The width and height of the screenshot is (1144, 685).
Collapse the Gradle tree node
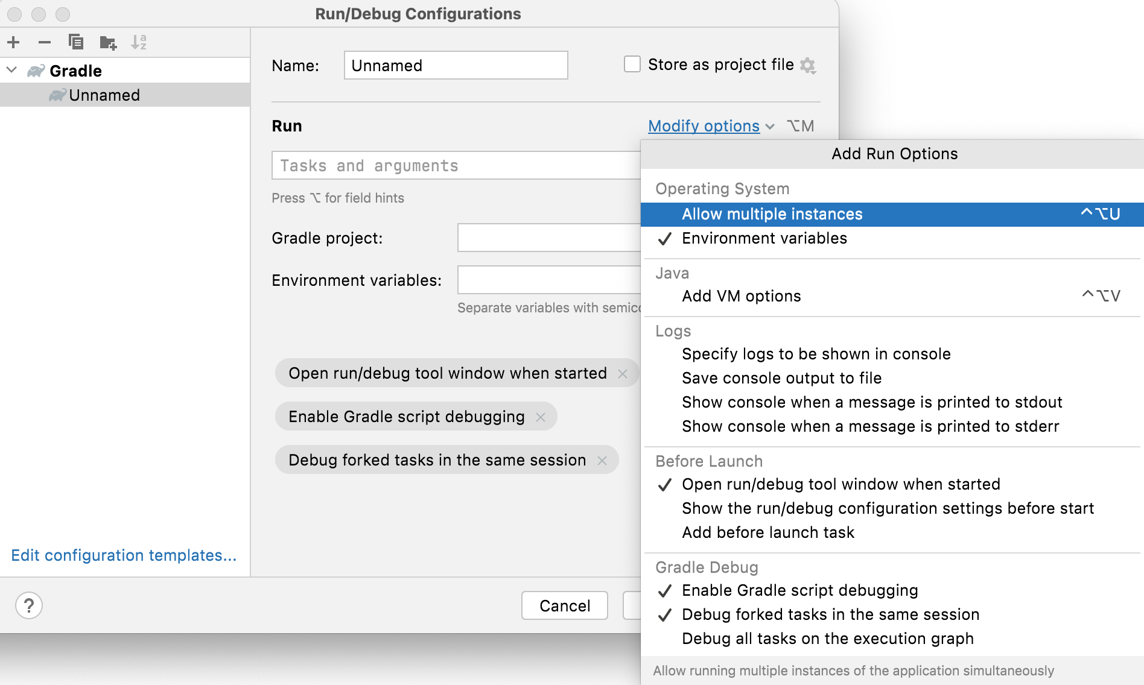[11, 70]
